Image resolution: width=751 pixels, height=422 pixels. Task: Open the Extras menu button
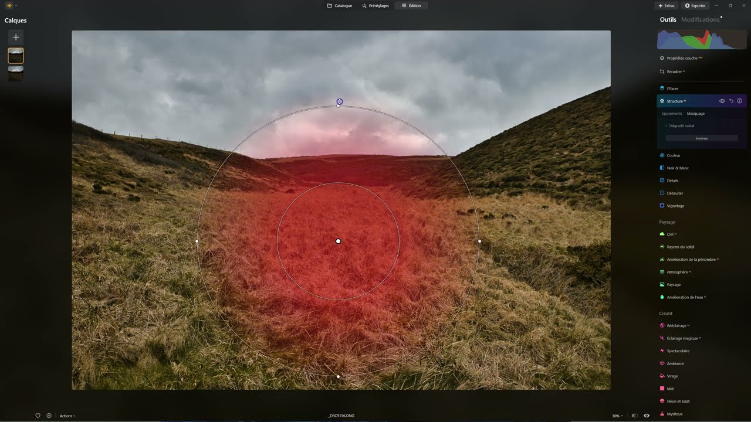click(667, 6)
